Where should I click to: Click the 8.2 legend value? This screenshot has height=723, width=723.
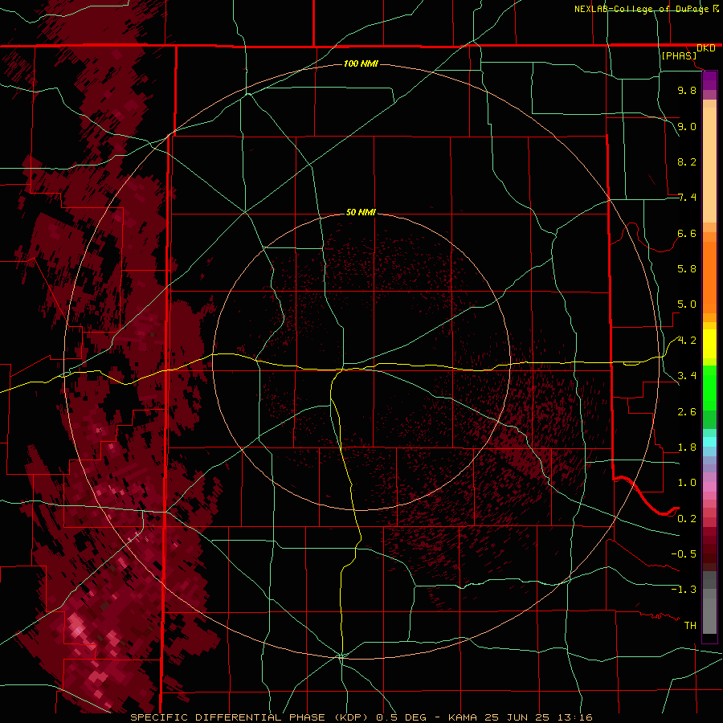pos(687,161)
